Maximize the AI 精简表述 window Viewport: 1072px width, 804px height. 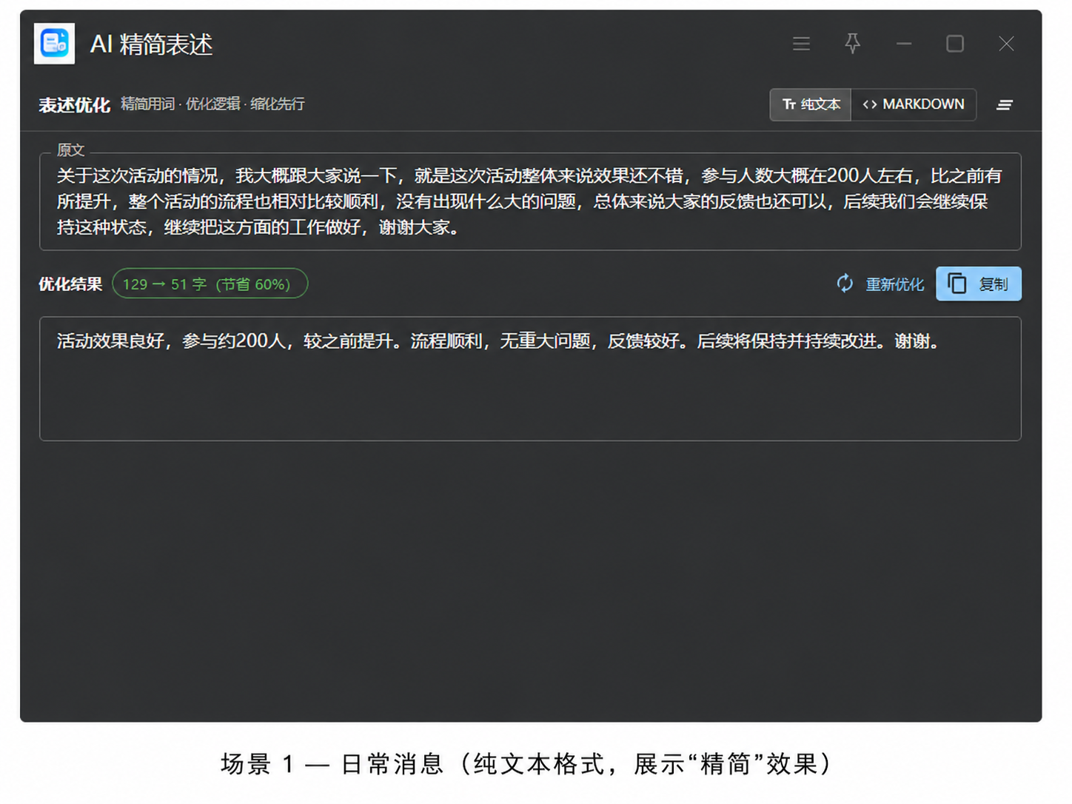click(955, 44)
